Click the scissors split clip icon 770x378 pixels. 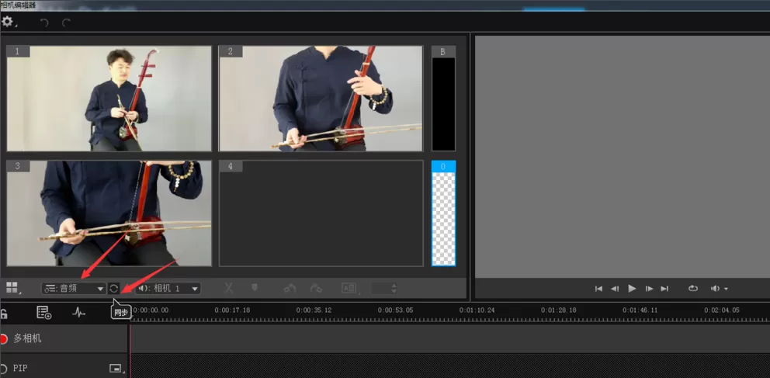point(228,288)
